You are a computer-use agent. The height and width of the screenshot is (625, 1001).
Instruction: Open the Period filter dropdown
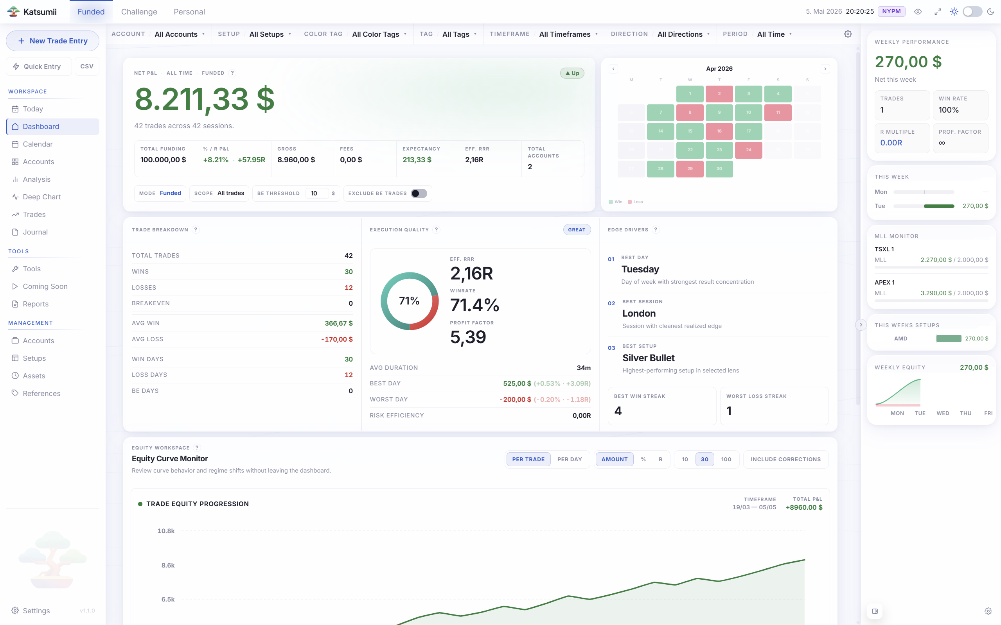[x=757, y=34]
